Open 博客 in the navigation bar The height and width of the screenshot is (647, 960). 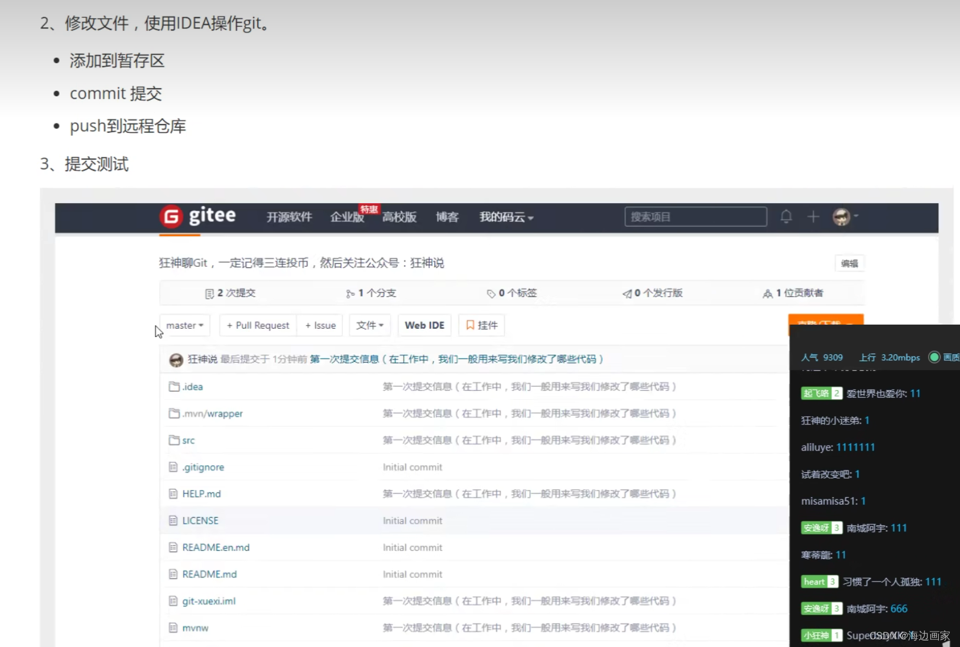tap(447, 217)
